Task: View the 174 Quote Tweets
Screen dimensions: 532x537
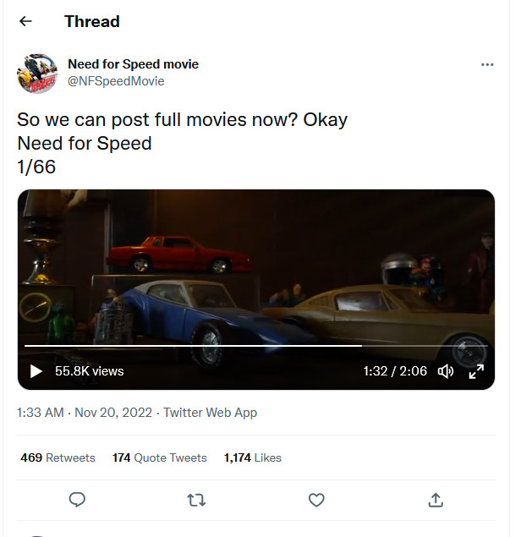Action: [x=159, y=458]
